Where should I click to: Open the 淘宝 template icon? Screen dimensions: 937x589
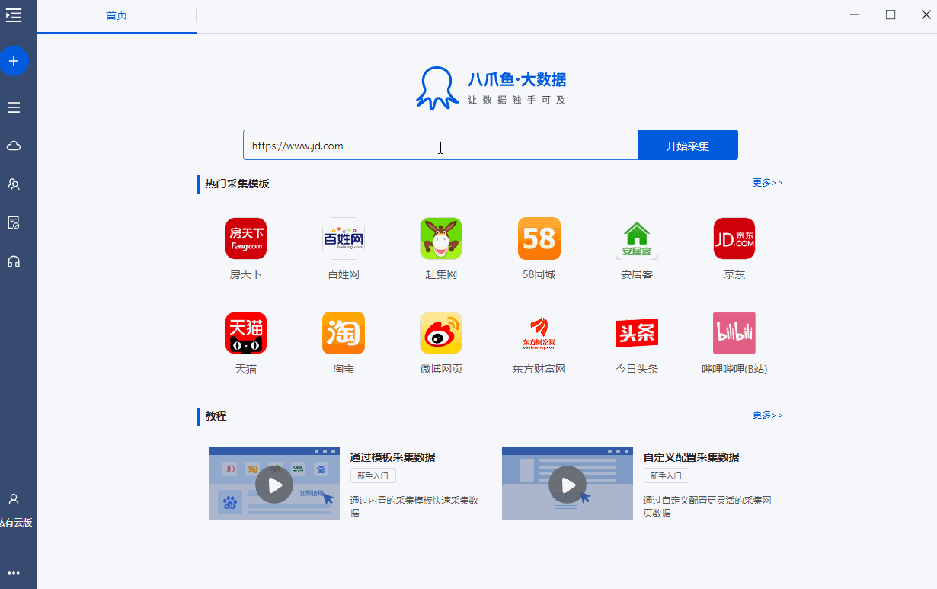point(344,333)
